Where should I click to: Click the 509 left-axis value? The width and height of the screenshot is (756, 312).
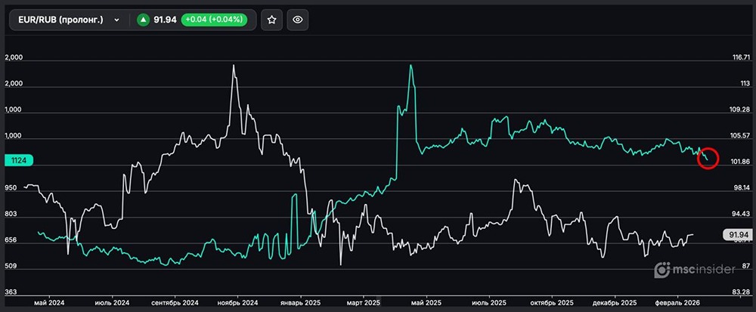point(11,266)
